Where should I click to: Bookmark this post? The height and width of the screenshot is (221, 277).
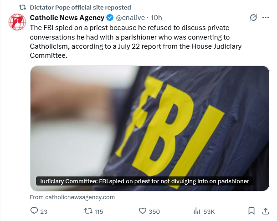coord(251,211)
